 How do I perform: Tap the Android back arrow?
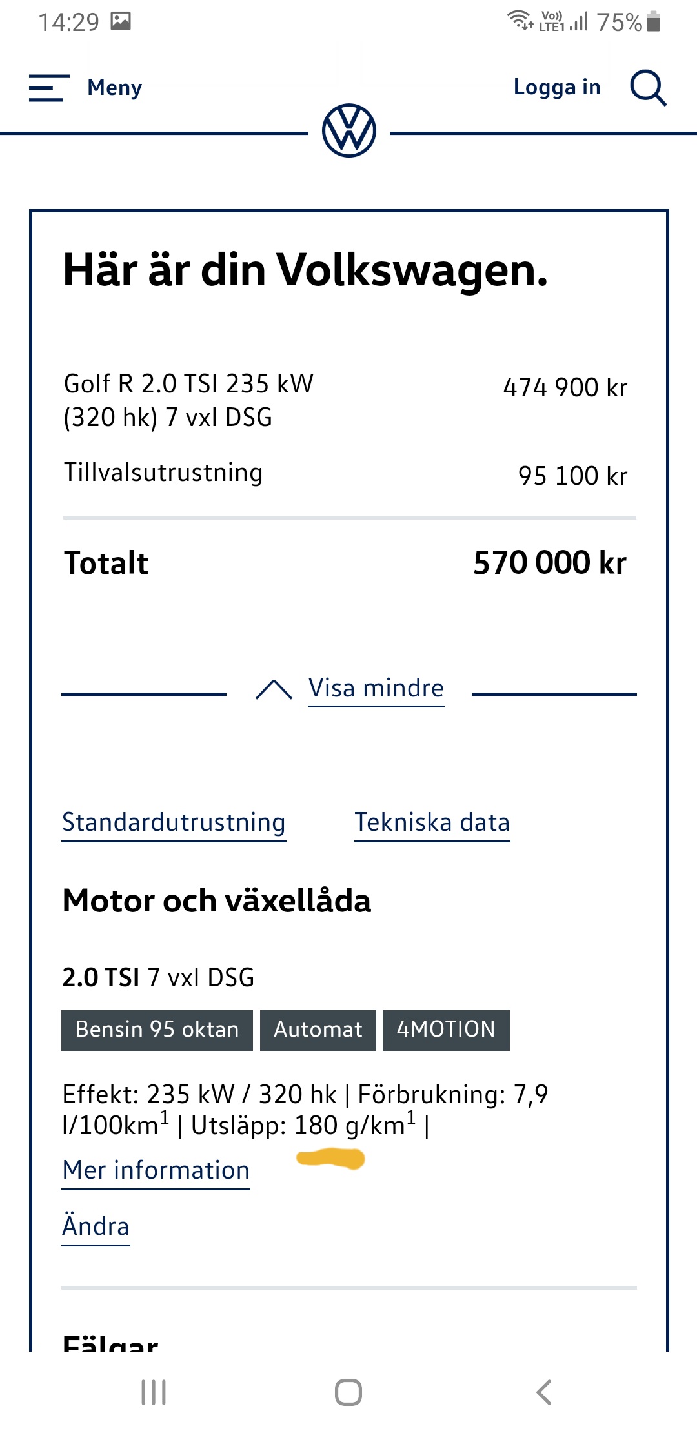tap(544, 1392)
